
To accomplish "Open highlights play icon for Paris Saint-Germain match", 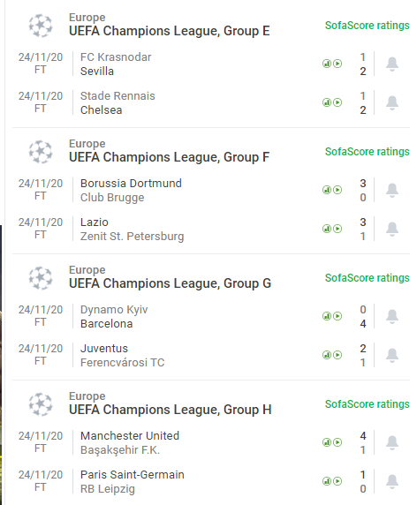I will [337, 481].
